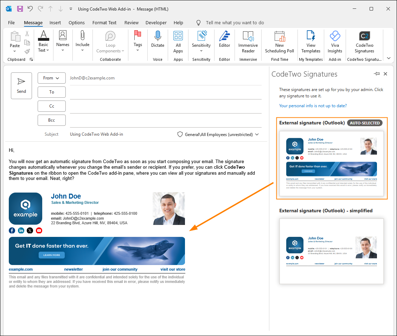Click LinkedIn icon in email signature
The width and height of the screenshot is (397, 336).
[x=21, y=231]
